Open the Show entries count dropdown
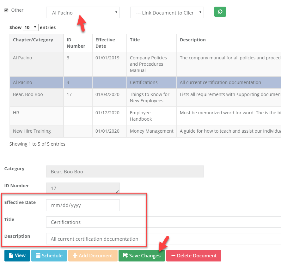This screenshot has width=281, height=264. click(31, 27)
